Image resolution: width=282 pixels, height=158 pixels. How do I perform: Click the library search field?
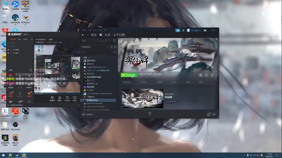click(97, 52)
